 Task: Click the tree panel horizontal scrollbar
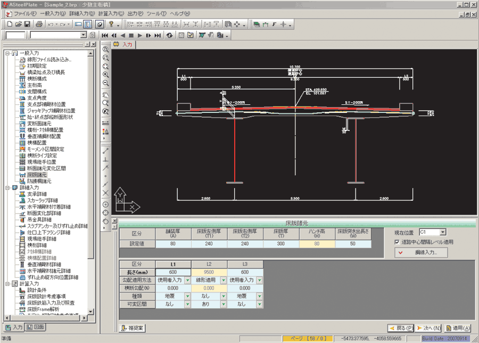[x=45, y=318]
